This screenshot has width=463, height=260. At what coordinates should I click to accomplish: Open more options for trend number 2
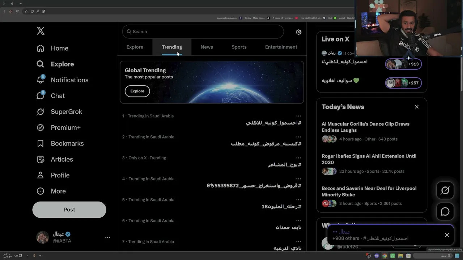[298, 137]
